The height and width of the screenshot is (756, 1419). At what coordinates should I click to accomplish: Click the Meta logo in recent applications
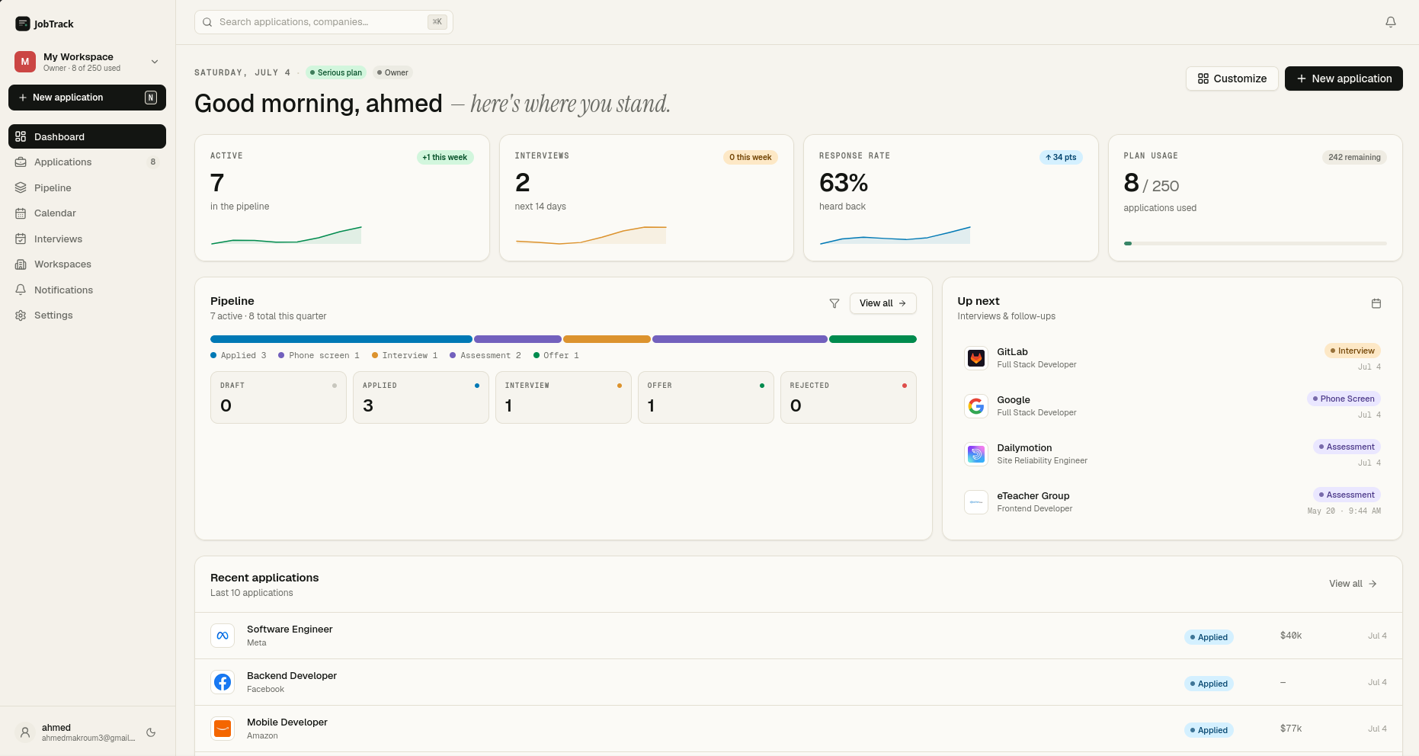pos(223,636)
